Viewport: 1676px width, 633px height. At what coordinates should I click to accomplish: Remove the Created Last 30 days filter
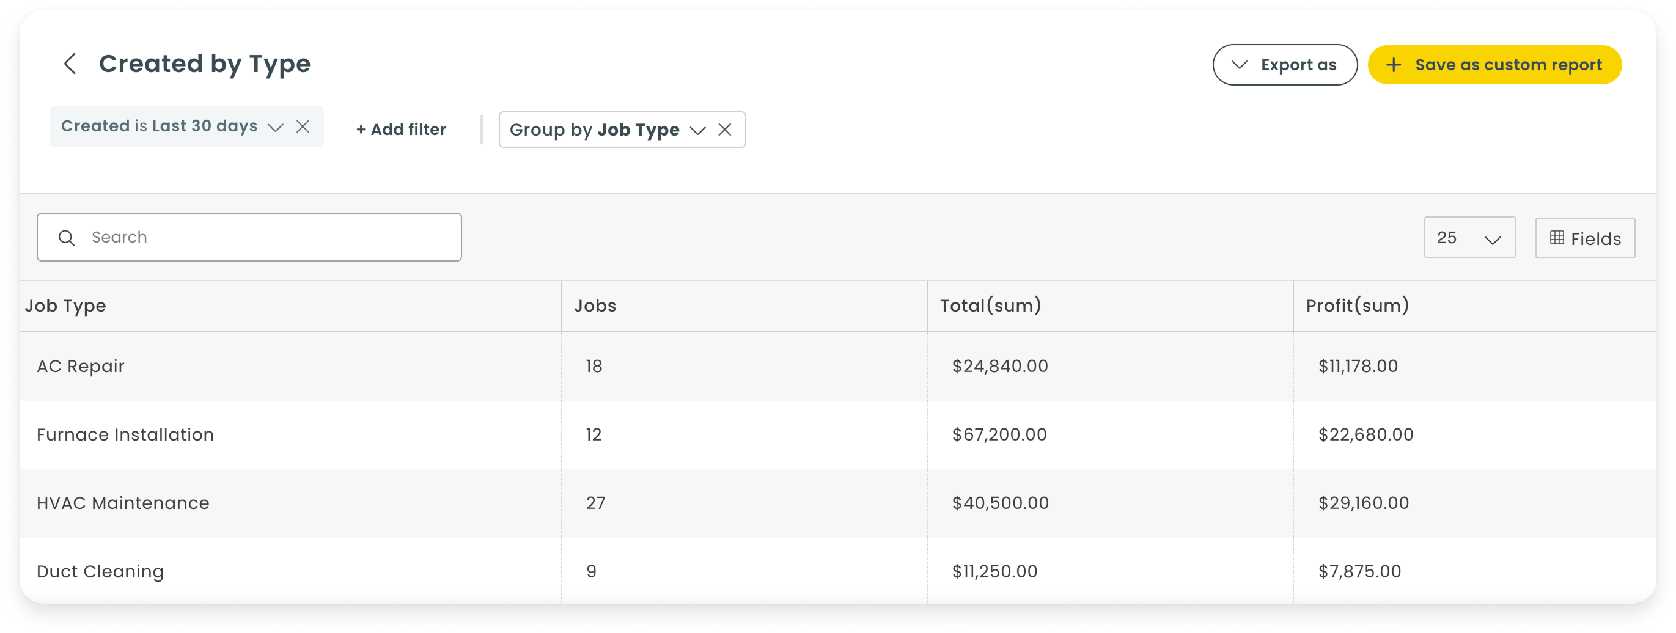click(303, 126)
